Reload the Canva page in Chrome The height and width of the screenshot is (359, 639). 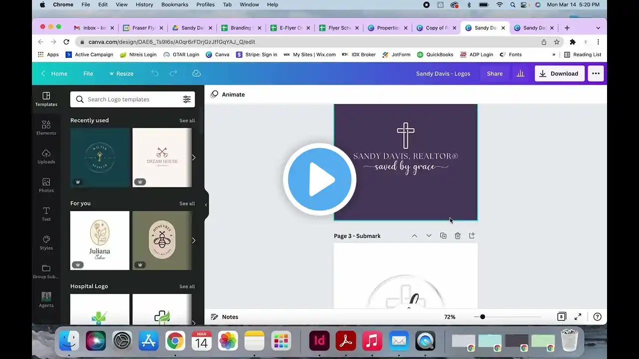[x=66, y=42]
